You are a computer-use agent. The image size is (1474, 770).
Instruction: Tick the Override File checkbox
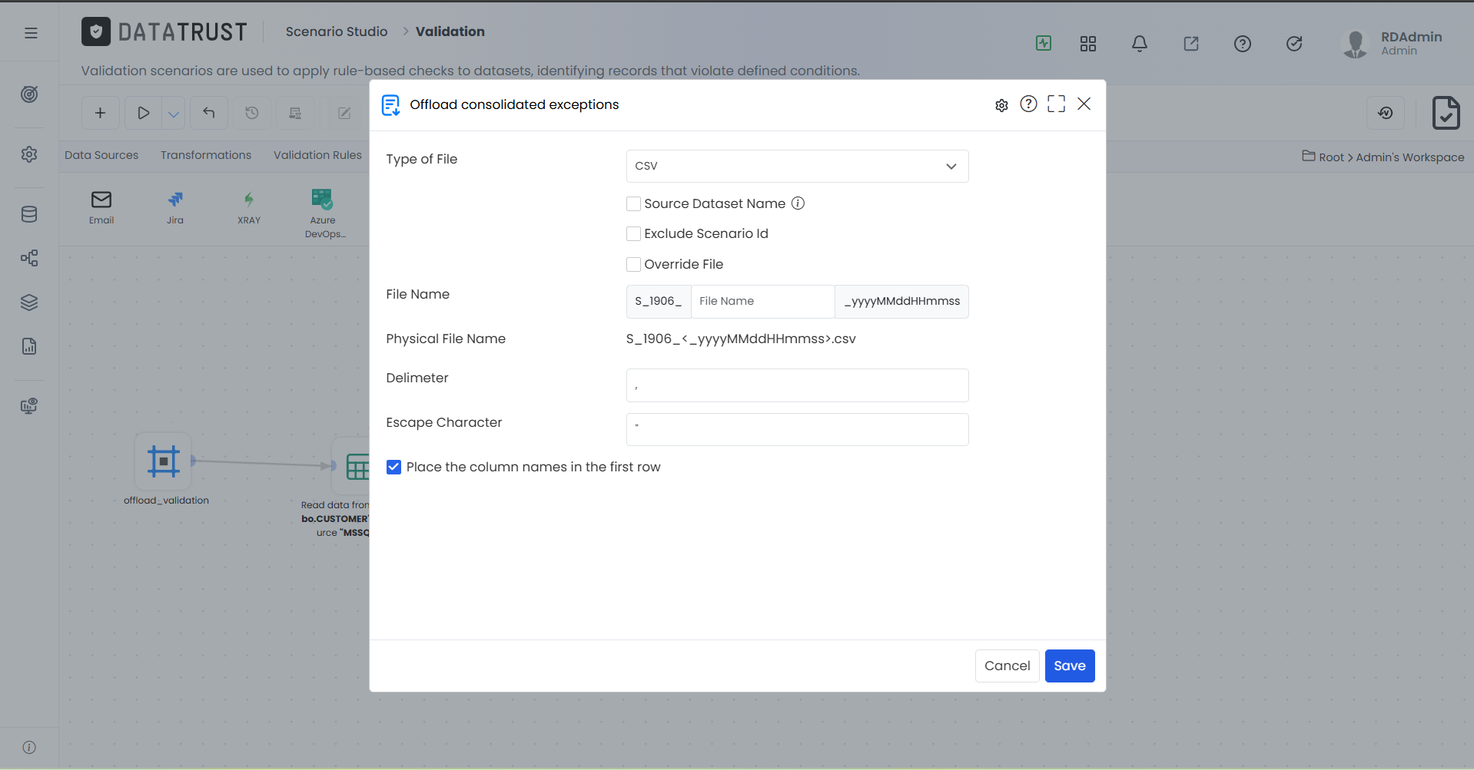coord(633,264)
